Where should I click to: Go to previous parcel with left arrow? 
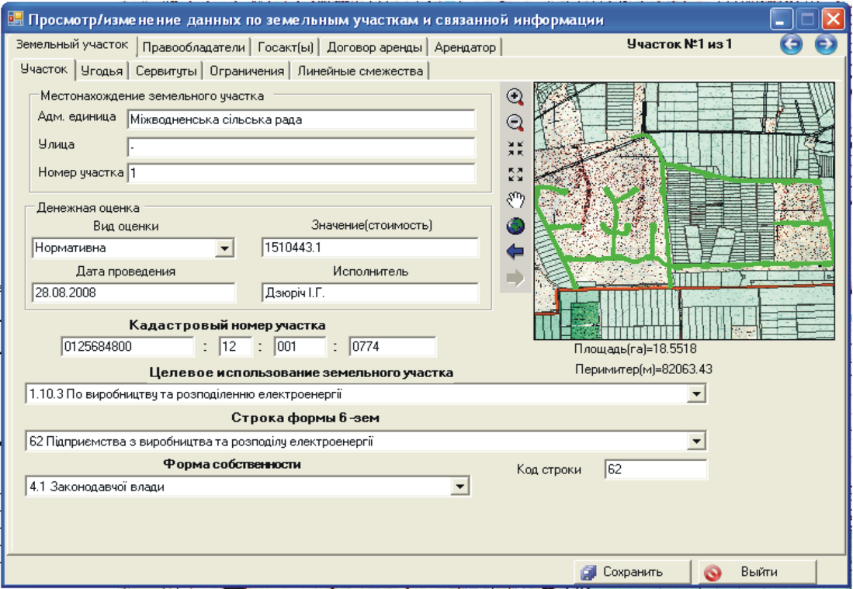click(x=791, y=44)
